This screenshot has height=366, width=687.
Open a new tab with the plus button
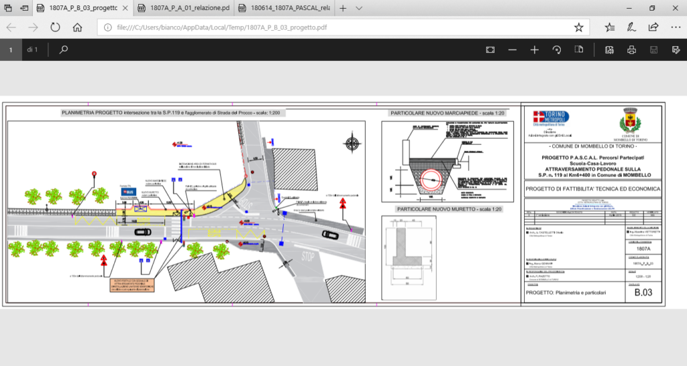click(x=343, y=8)
